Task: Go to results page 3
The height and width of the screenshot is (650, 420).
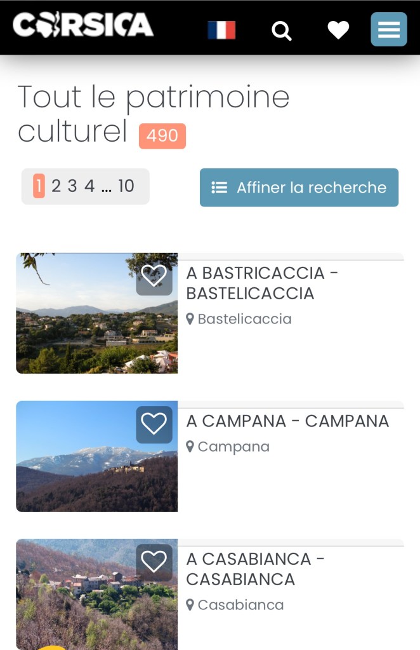Action: coord(72,186)
